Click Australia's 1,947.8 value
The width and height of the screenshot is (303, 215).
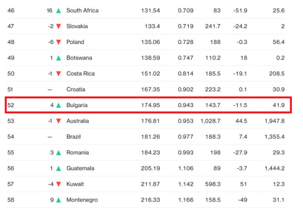(275, 121)
